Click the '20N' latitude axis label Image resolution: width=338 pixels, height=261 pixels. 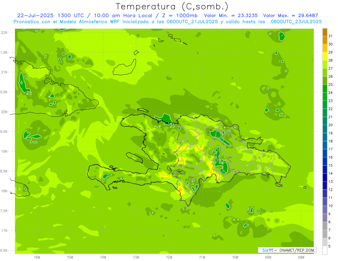point(4,112)
